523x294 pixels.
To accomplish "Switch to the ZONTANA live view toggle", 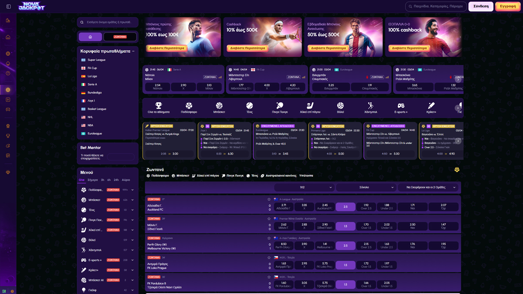I will click(121, 37).
